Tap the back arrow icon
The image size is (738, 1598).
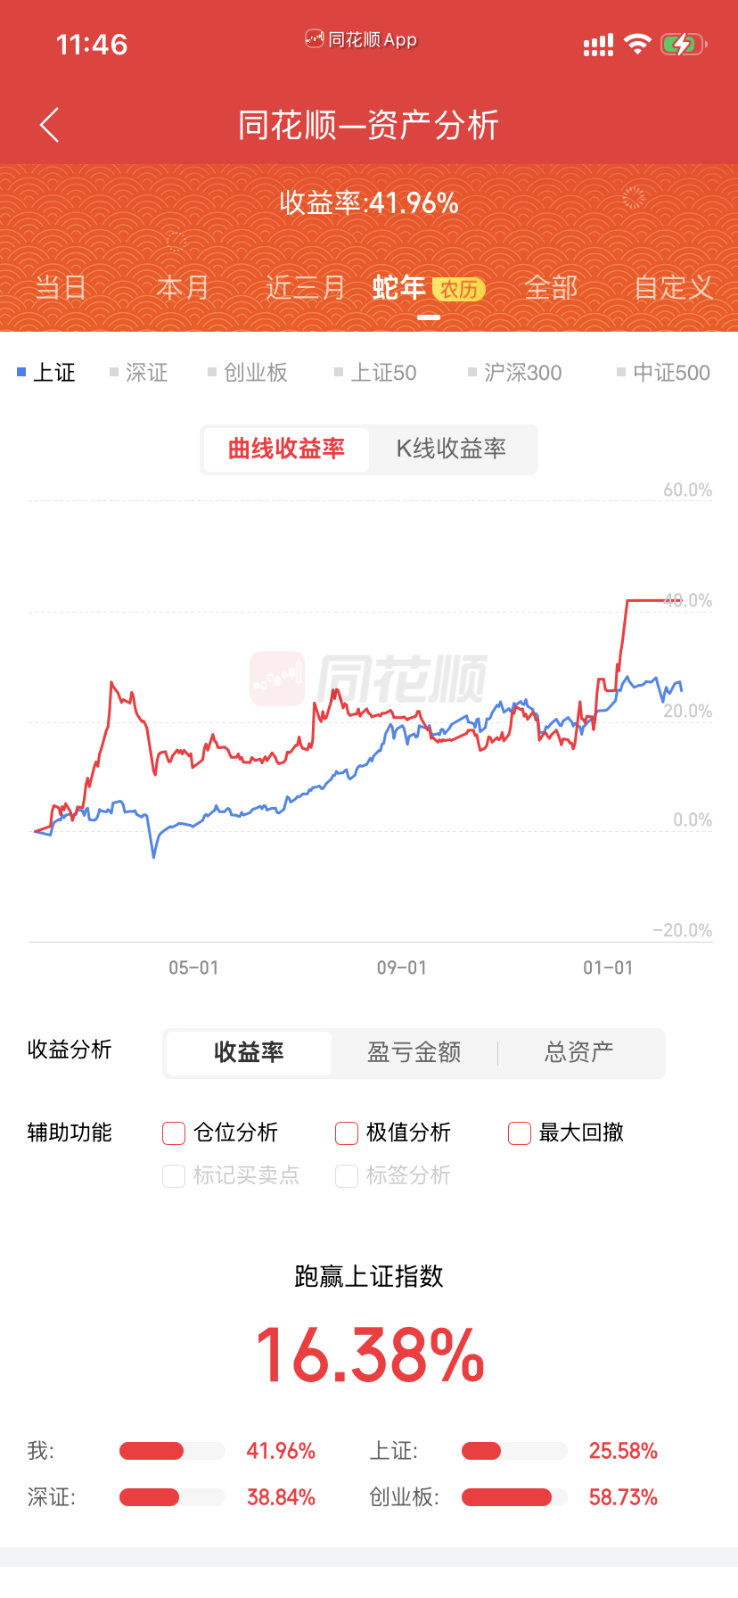[50, 125]
